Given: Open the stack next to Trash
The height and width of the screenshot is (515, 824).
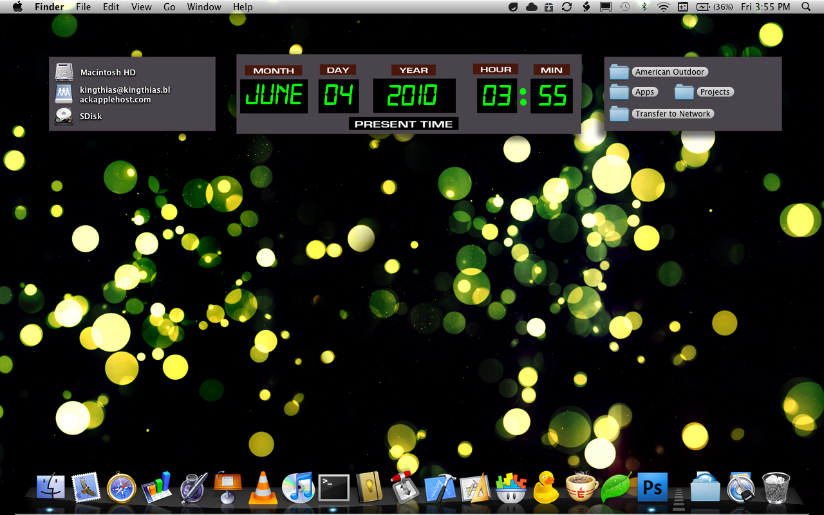Looking at the screenshot, I should pos(741,487).
